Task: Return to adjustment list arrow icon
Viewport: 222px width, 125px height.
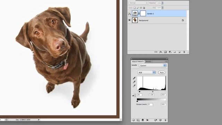Action: [133, 120]
